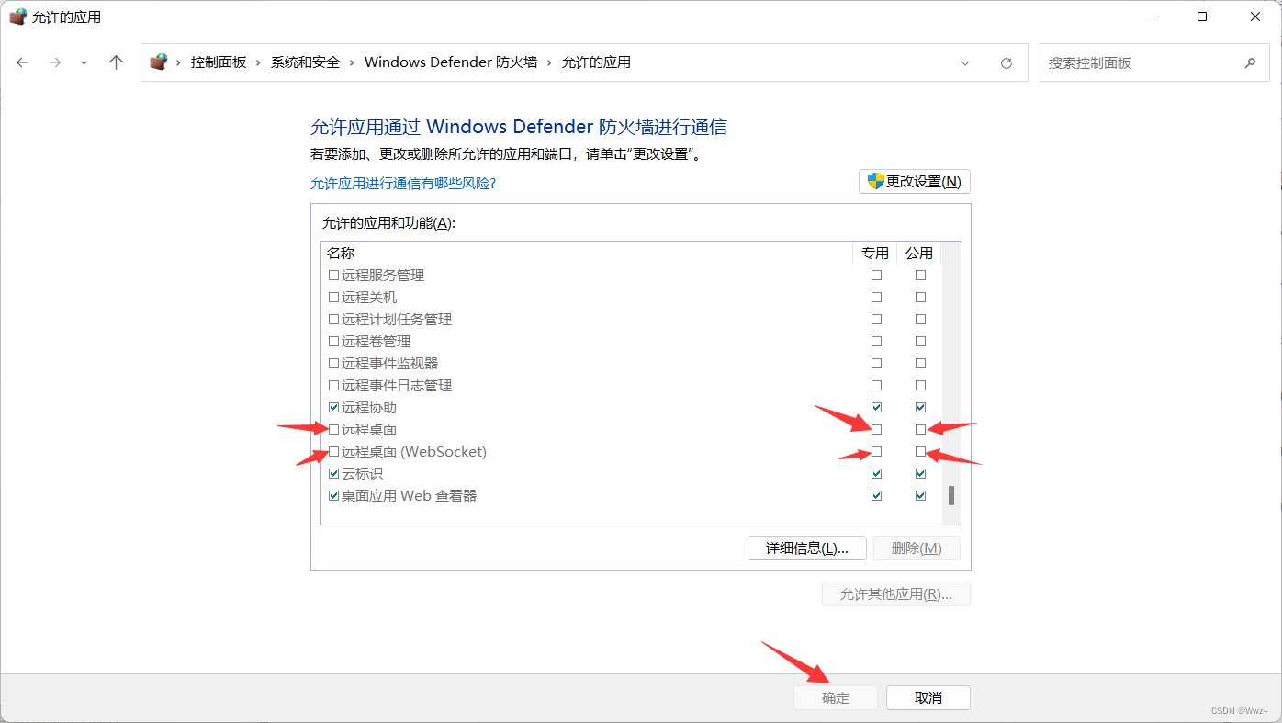The image size is (1282, 723).
Task: Enable the 远程事件日志管理 checkbox
Action: 333,385
